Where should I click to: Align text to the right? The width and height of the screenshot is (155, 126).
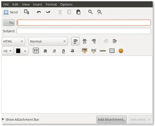pyautogui.click(x=94, y=41)
